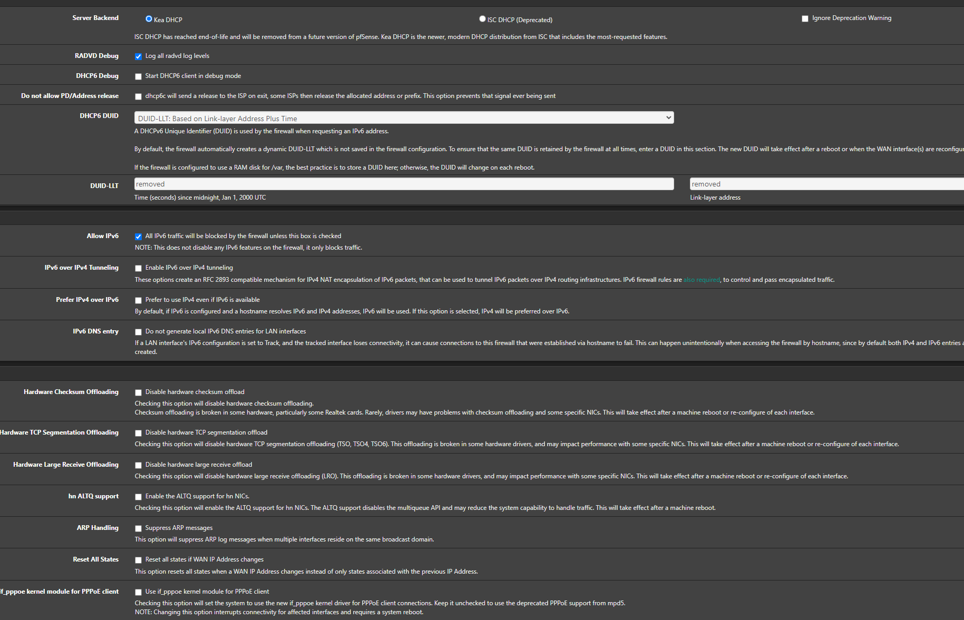Check Do not generate local IPv6 DNS entries

pyautogui.click(x=138, y=332)
